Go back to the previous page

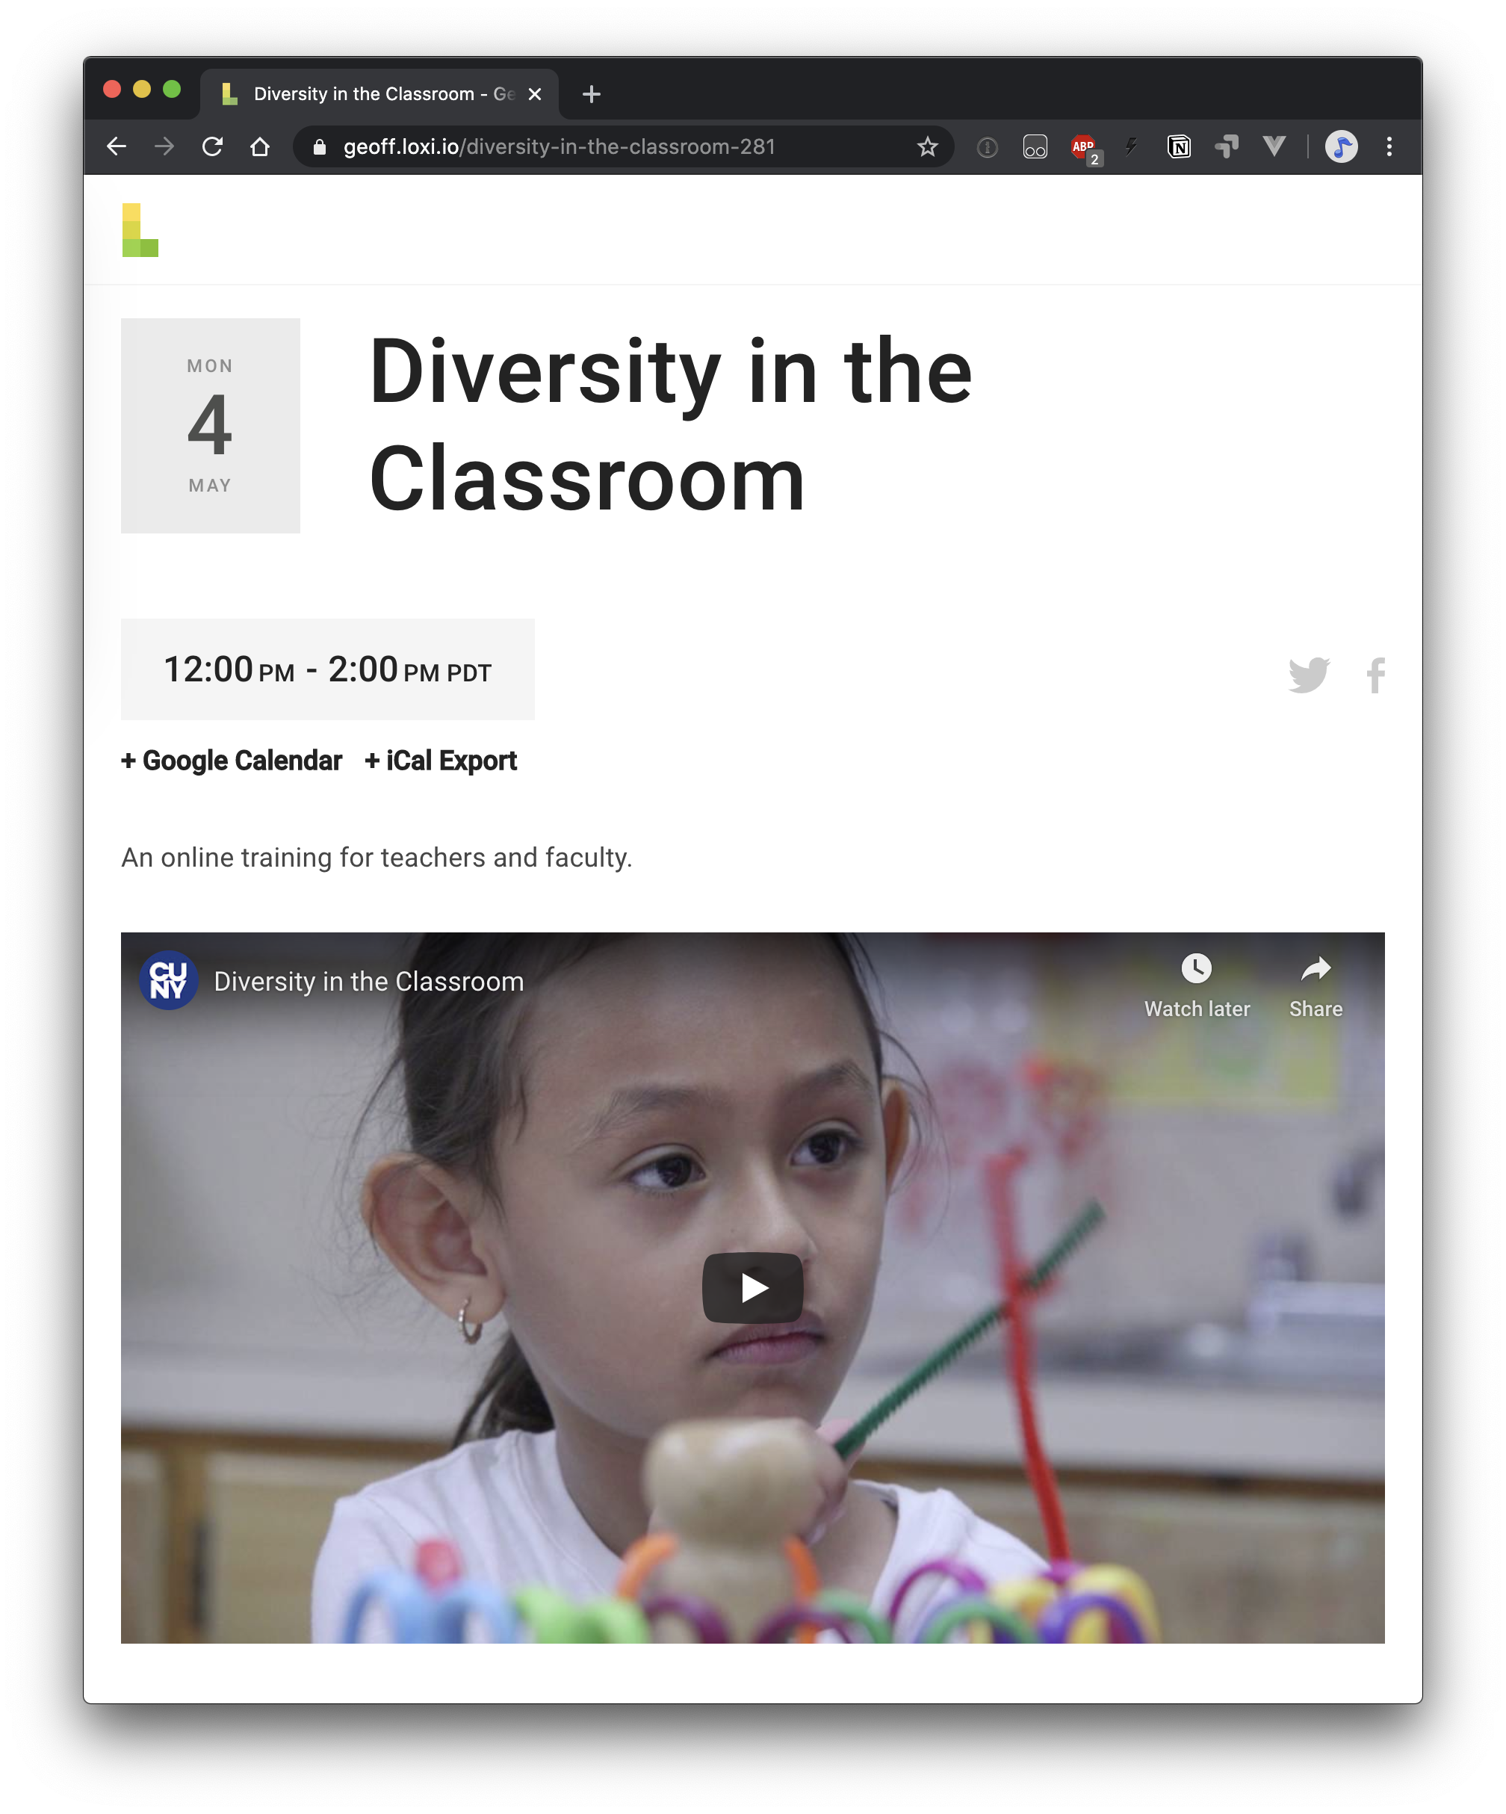(117, 147)
